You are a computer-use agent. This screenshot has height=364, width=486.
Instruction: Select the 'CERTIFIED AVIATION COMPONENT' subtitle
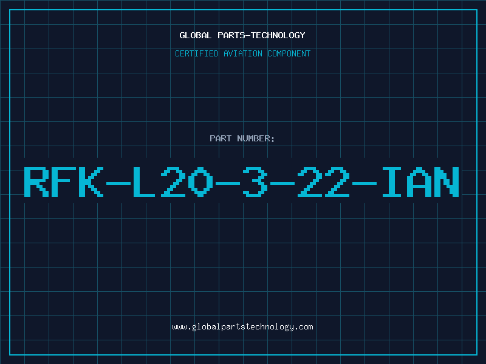[242, 53]
